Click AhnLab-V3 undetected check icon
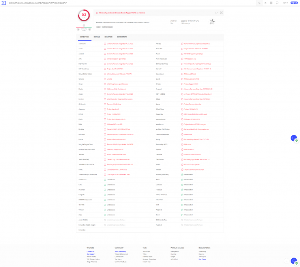The width and height of the screenshot is (300, 267). click(x=105, y=180)
